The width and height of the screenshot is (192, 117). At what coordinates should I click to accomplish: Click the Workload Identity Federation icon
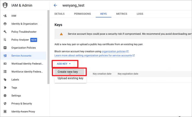[x=5, y=64]
